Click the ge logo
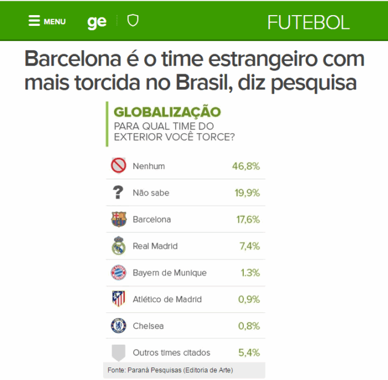The height and width of the screenshot is (380, 388). 97,22
